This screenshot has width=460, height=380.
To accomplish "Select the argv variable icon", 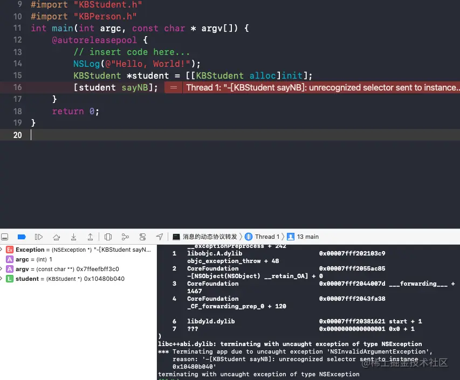I will point(10,269).
